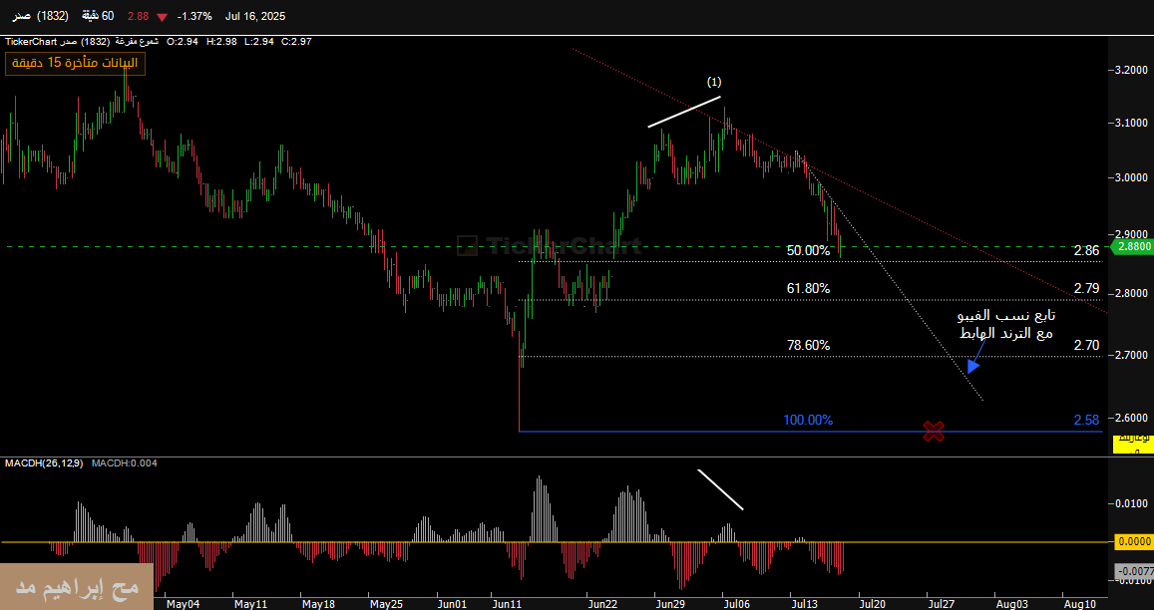Click the blue 2.58 Fibonacci price value
The height and width of the screenshot is (610, 1154).
click(1086, 421)
